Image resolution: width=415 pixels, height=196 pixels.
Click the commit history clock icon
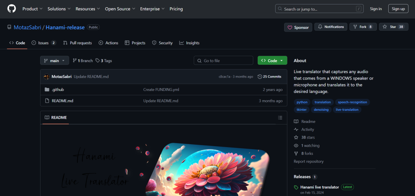tap(259, 77)
